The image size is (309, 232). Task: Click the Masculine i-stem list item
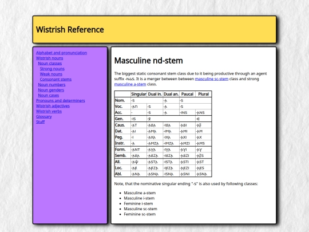tap(139, 198)
